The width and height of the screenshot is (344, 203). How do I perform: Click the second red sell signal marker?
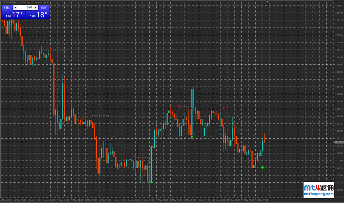pos(224,108)
